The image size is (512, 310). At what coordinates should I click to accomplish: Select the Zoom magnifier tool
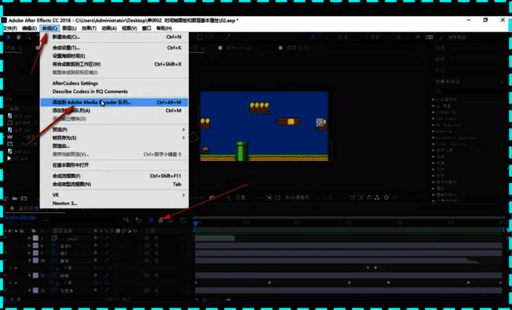pyautogui.click(x=28, y=37)
